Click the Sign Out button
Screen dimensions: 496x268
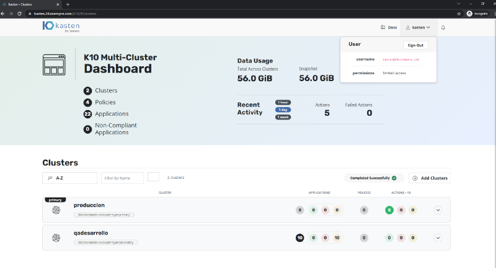coord(415,45)
